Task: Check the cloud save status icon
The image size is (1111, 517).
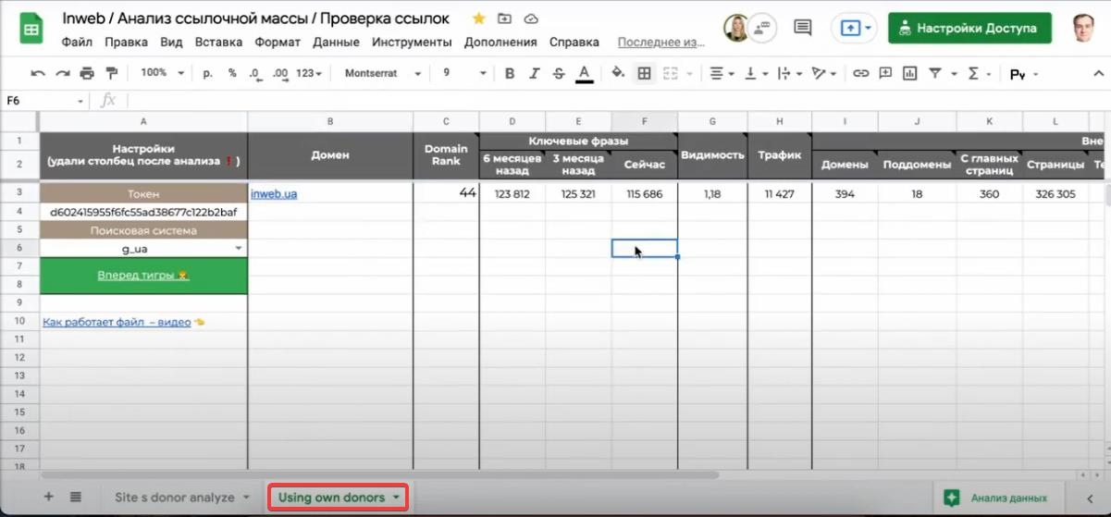Action: pyautogui.click(x=531, y=18)
